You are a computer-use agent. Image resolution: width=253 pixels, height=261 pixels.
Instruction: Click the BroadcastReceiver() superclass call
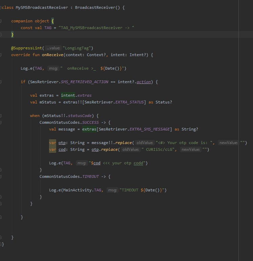[97, 7]
